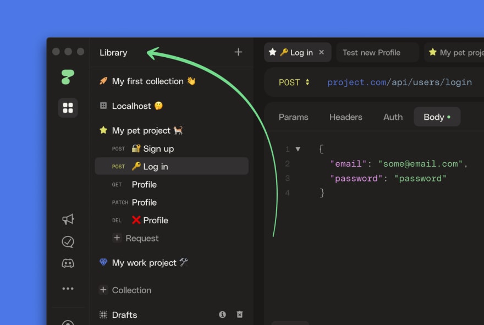Image resolution: width=484 pixels, height=325 pixels.
Task: Open the three-dots more menu in the sidebar
Action: point(68,289)
